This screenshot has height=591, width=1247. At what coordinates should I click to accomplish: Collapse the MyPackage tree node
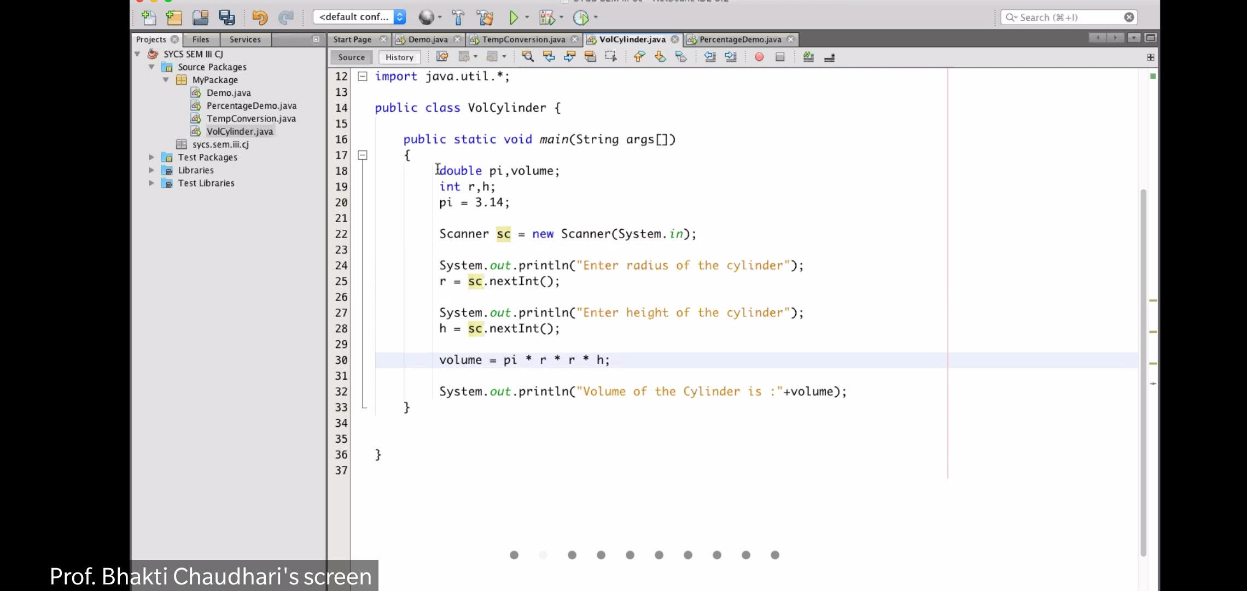click(166, 80)
